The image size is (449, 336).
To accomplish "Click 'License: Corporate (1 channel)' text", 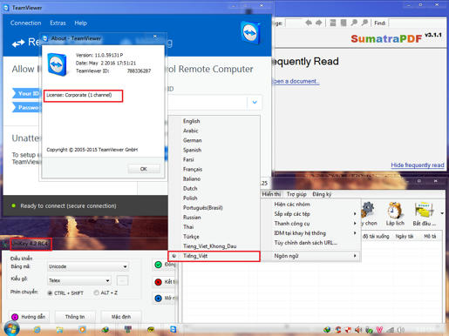I will pos(79,95).
